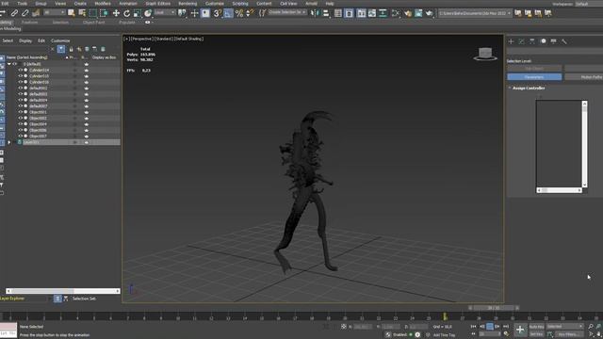Click the Play/Stop animation button
The height and width of the screenshot is (339, 603).
tap(490, 327)
